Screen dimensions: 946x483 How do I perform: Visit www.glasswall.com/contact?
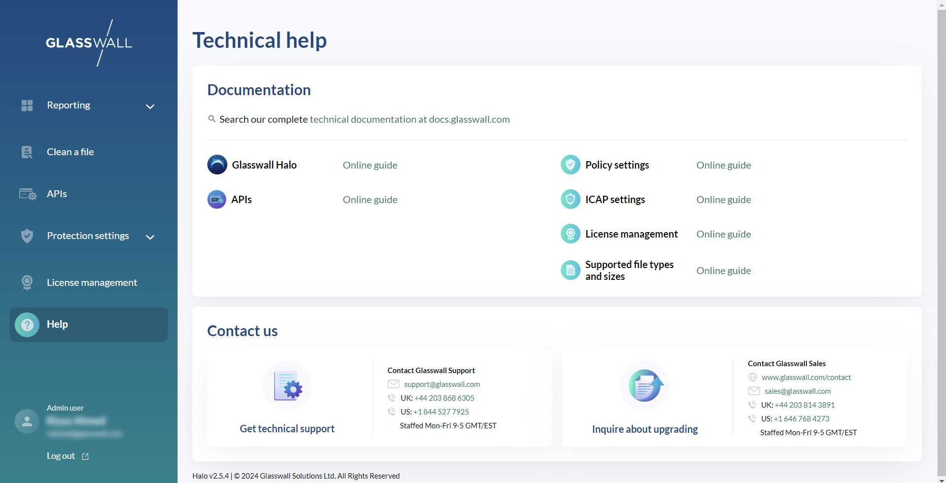(x=806, y=378)
